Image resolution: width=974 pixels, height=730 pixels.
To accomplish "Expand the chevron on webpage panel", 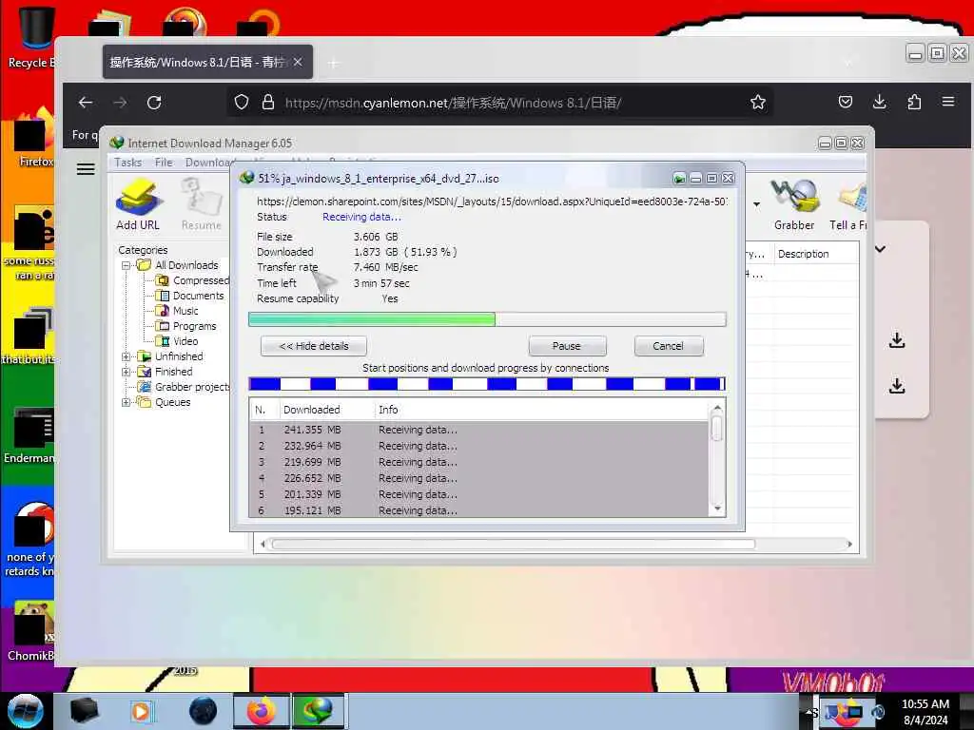I will 880,249.
